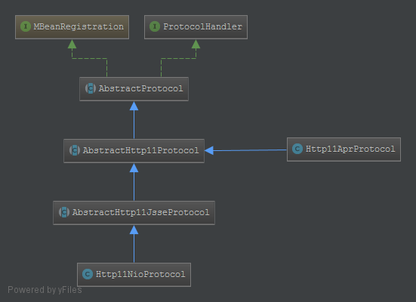Select the ProtocolHandler node label
416x302 pixels.
tap(202, 26)
